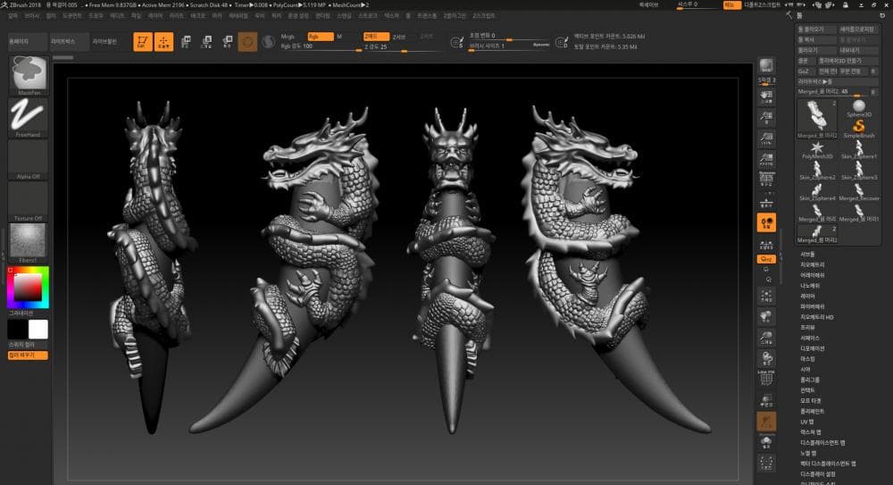Expand the 나노메쉬 section

coord(810,286)
